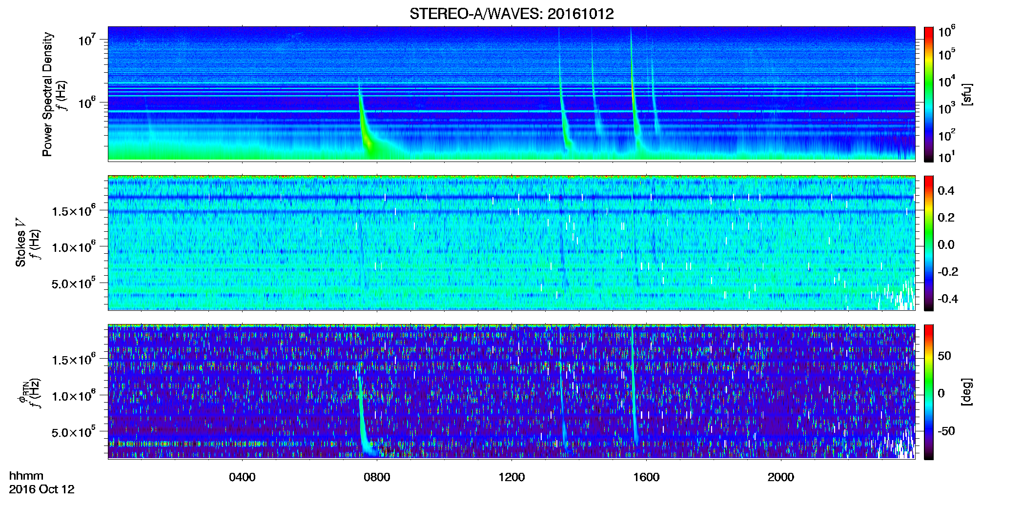
Task: Click the plot title STEREO-A/WAVES: 20161012
Action: point(511,14)
